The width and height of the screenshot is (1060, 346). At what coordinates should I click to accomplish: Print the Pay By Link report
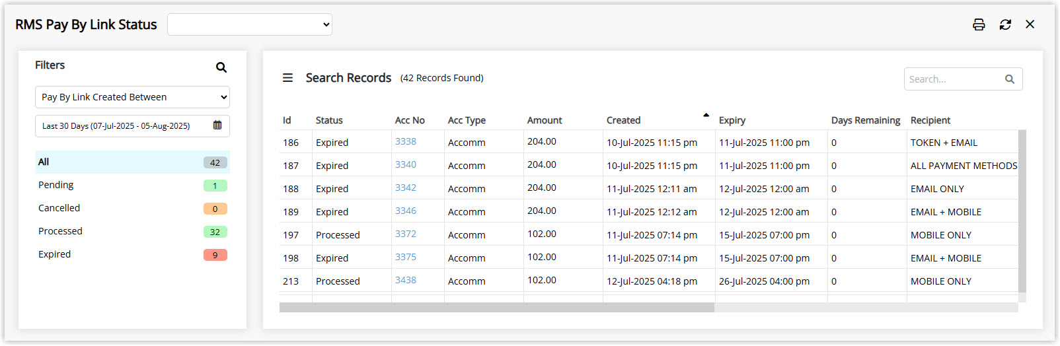pyautogui.click(x=979, y=24)
